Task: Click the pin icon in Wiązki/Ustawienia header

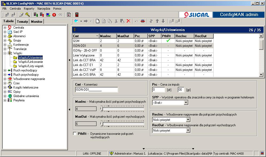Action: pos(75,30)
